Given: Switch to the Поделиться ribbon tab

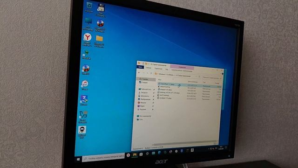Looking at the screenshot, I should pyautogui.click(x=158, y=69).
